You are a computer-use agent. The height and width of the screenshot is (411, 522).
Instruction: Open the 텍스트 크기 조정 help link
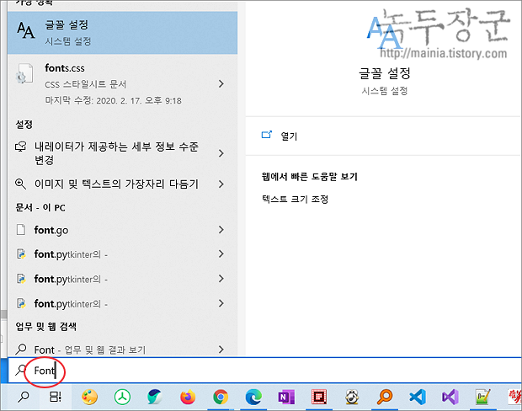pos(295,199)
